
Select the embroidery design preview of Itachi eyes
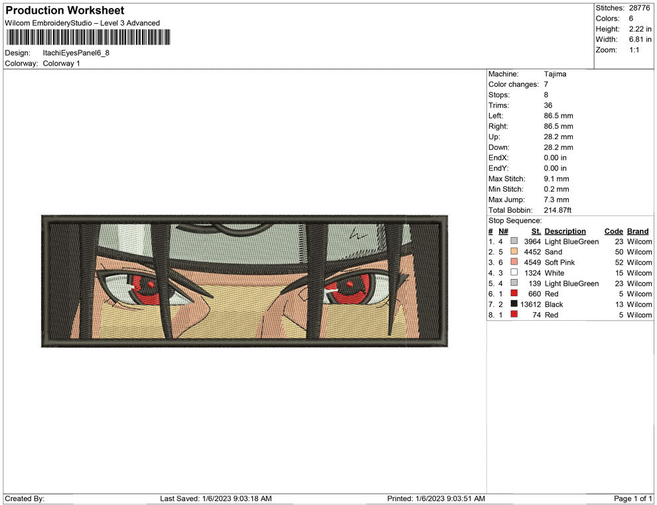tap(244, 280)
